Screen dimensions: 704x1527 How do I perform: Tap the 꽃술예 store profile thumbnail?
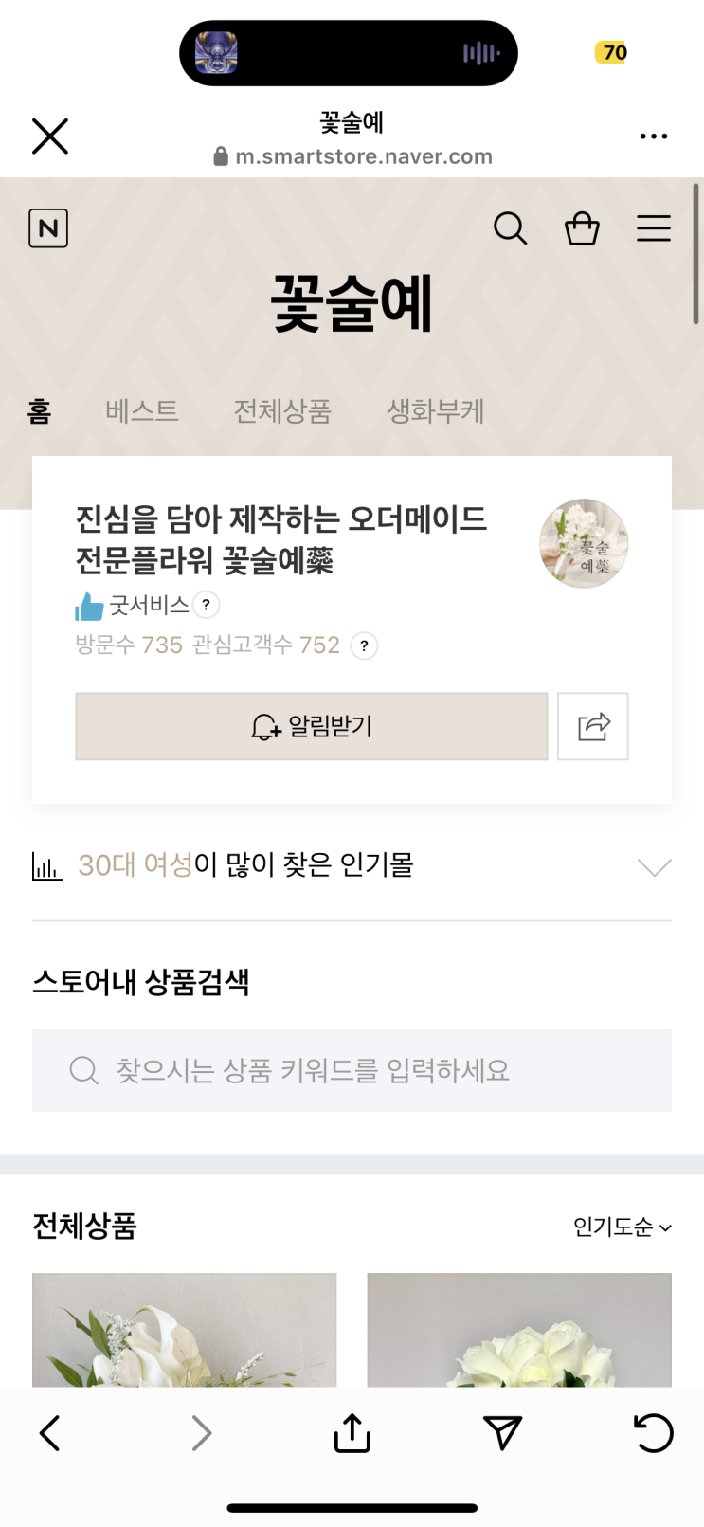click(584, 544)
